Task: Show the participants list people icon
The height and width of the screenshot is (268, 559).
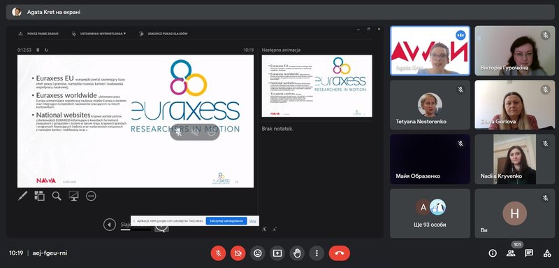Action: [511, 253]
